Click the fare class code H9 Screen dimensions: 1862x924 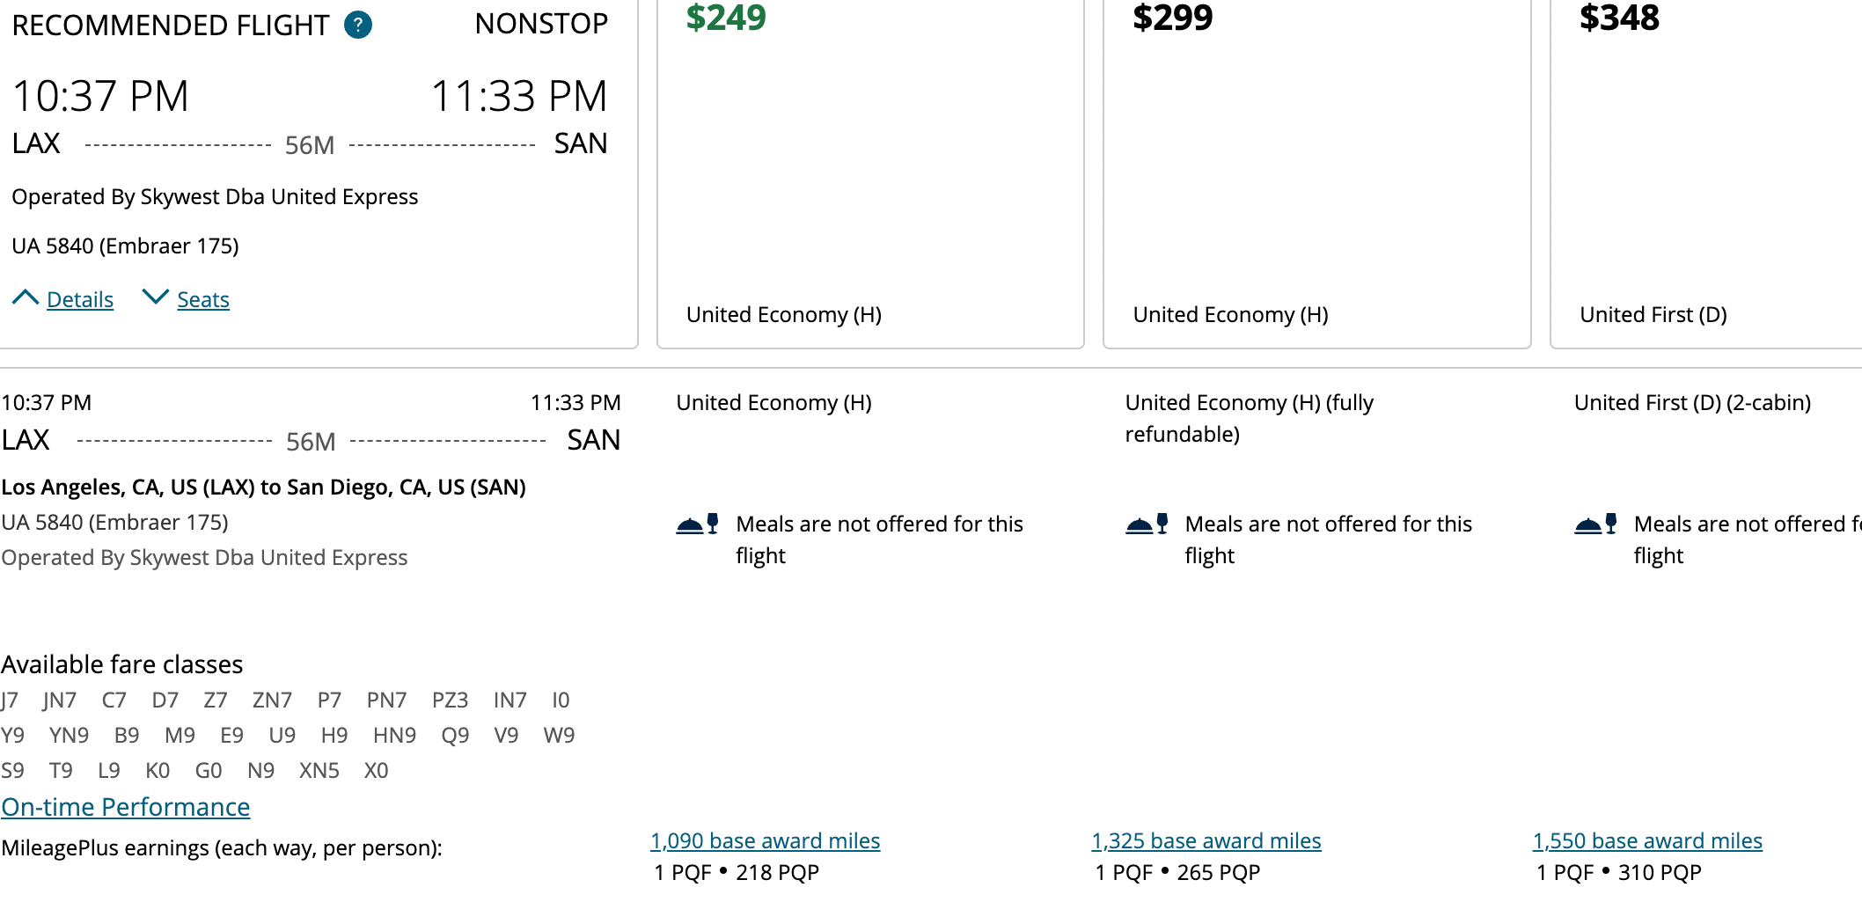point(334,735)
